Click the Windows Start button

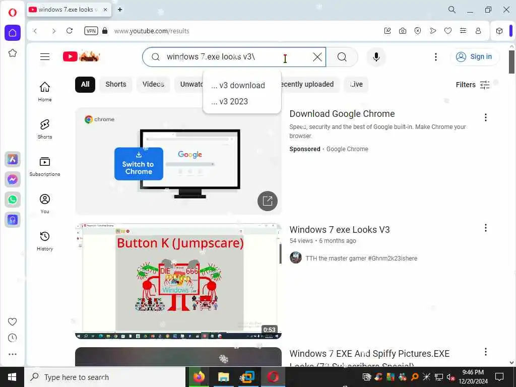[x=12, y=377]
